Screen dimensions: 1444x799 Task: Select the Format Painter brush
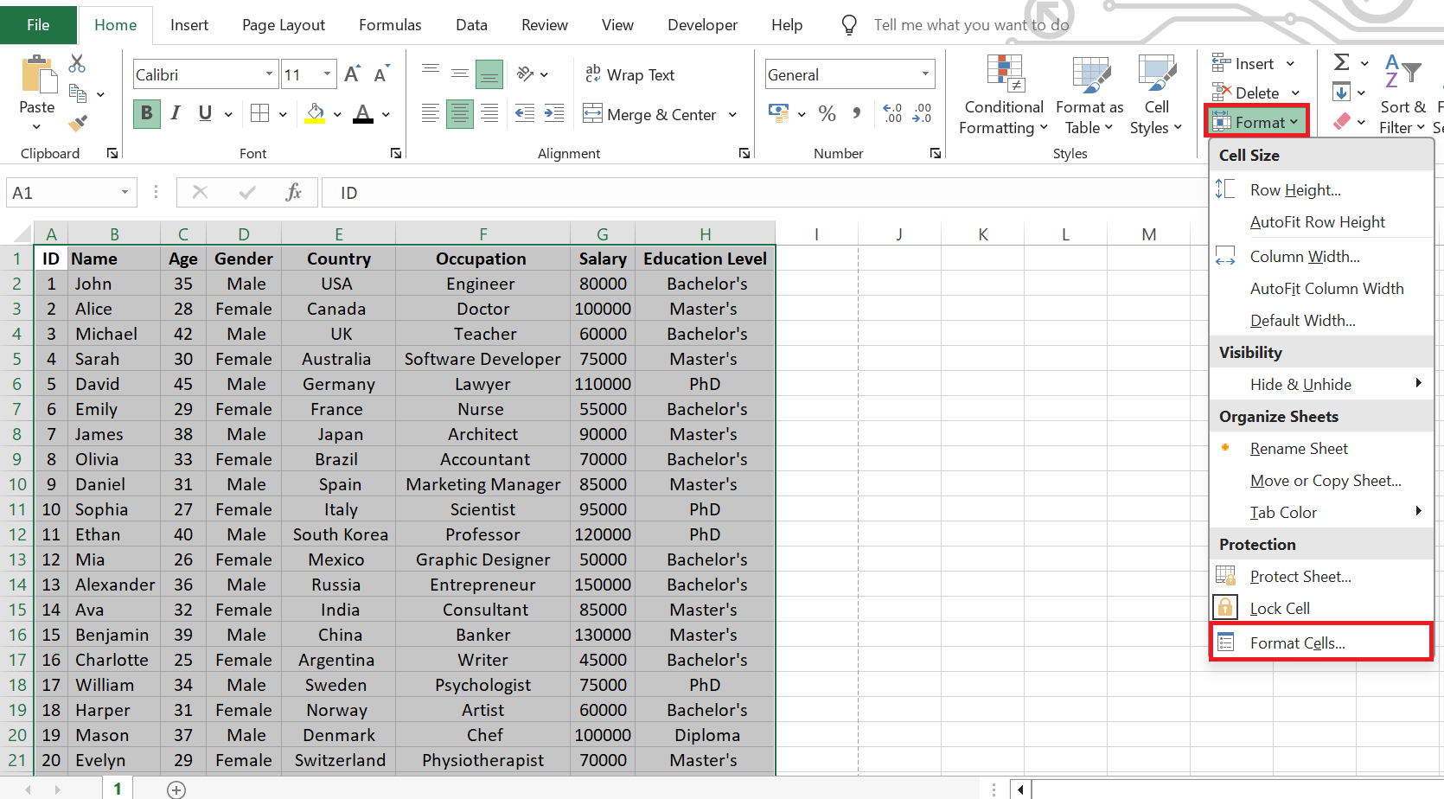coord(77,123)
